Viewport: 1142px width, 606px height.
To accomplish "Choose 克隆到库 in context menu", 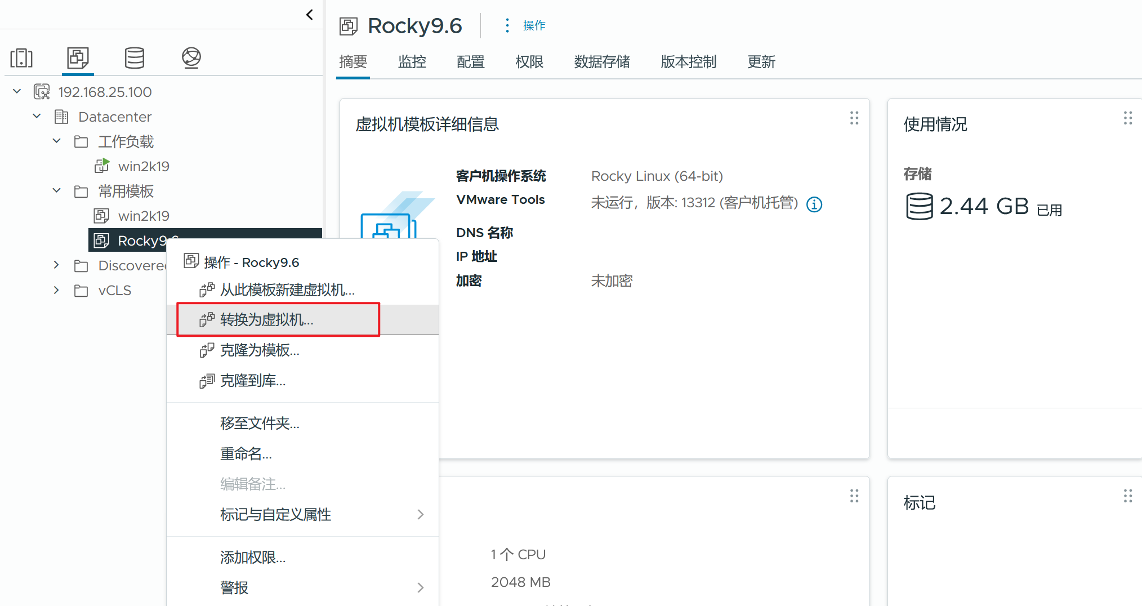I will 303,381.
